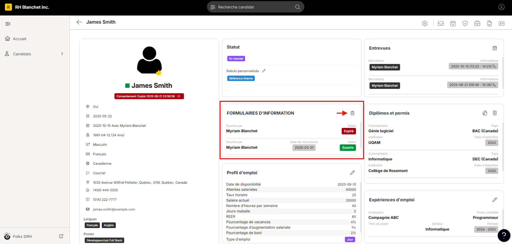
Task: Click the Expiré form status badge
Action: [349, 131]
